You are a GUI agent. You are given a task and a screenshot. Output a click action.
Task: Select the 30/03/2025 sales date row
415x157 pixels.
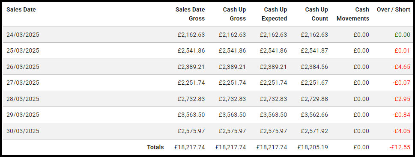pos(207,131)
